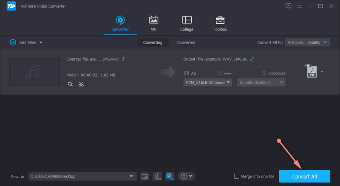The height and width of the screenshot is (186, 340).
Task: Open output folder icon in bottom bar
Action: pyautogui.click(x=145, y=176)
